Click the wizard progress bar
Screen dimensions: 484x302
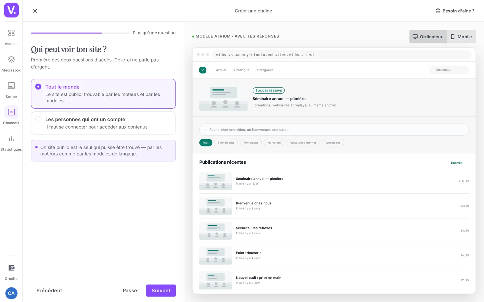[80, 33]
